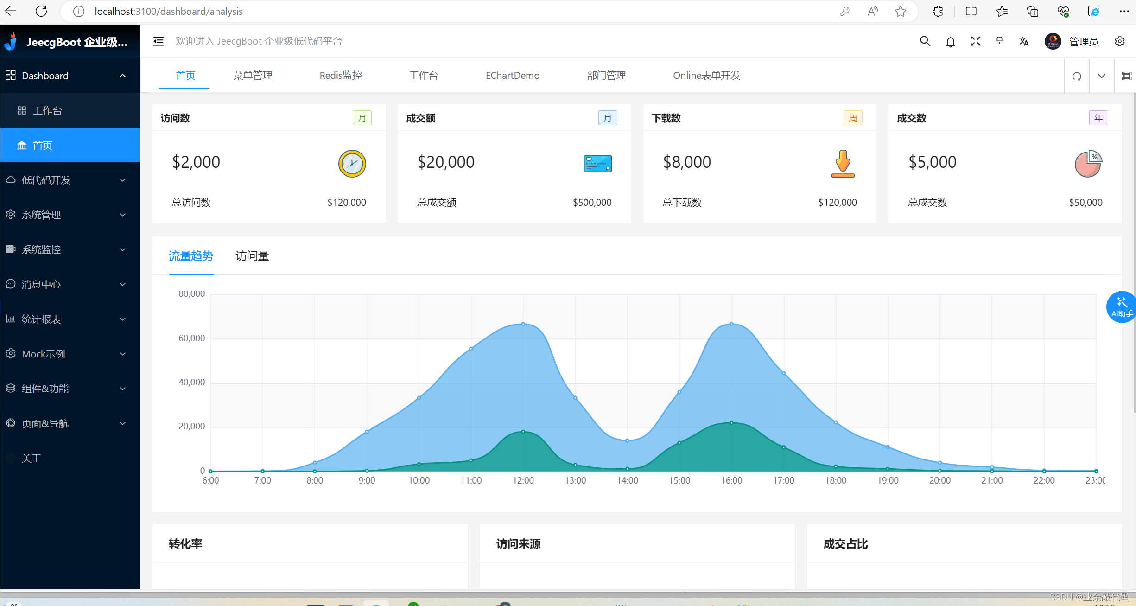Viewport: 1136px width, 606px height.
Task: Click the browser address bar URL
Action: point(169,11)
